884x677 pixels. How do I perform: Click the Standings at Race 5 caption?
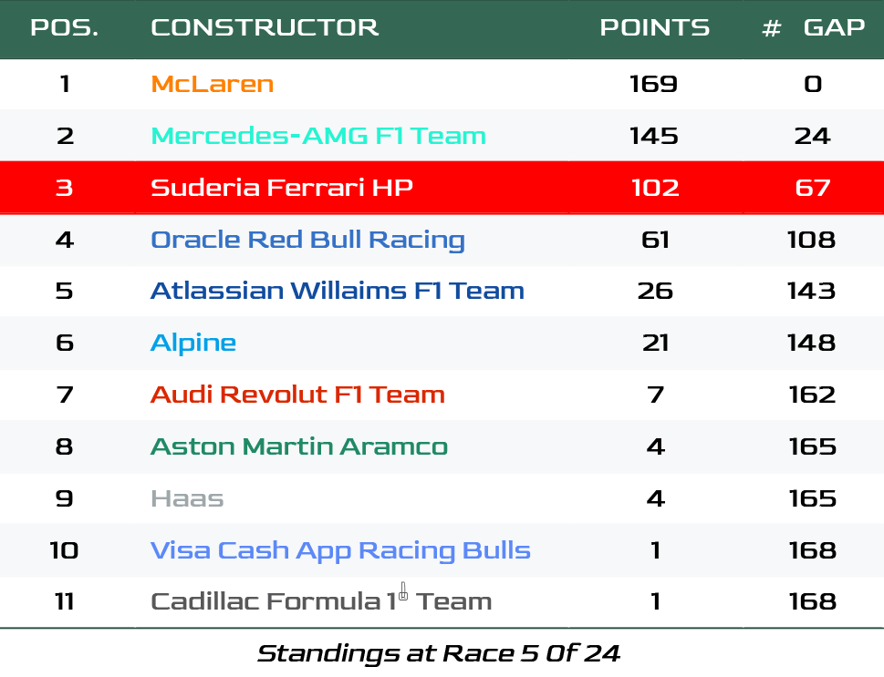pos(438,653)
